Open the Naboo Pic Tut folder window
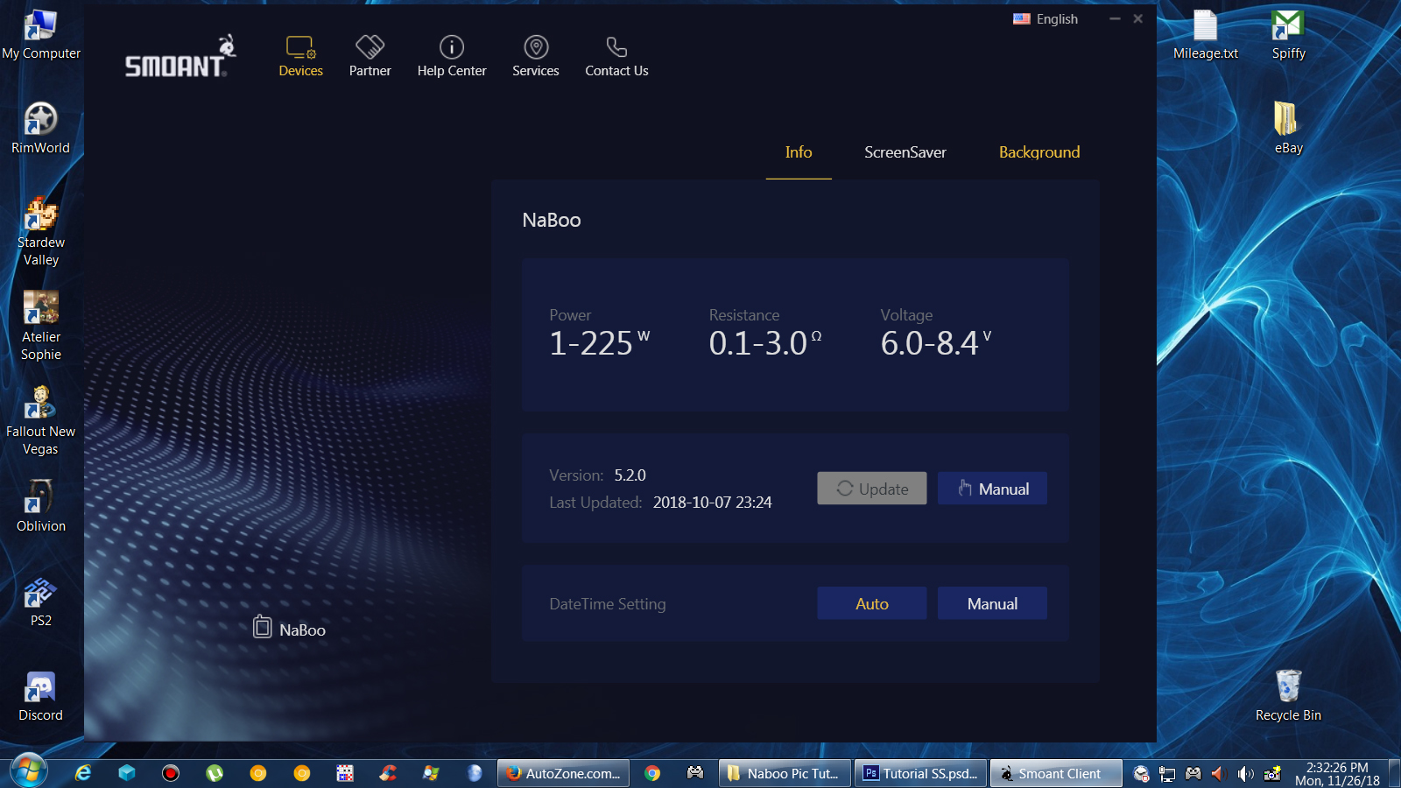The width and height of the screenshot is (1401, 788). point(785,773)
